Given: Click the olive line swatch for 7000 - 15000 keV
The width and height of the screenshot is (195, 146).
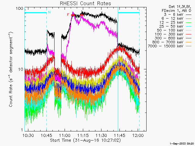Looking at the screenshot, I should [189, 46].
